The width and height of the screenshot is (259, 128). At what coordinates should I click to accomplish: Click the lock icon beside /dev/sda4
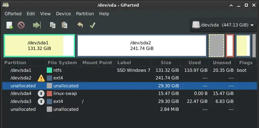click(x=41, y=94)
